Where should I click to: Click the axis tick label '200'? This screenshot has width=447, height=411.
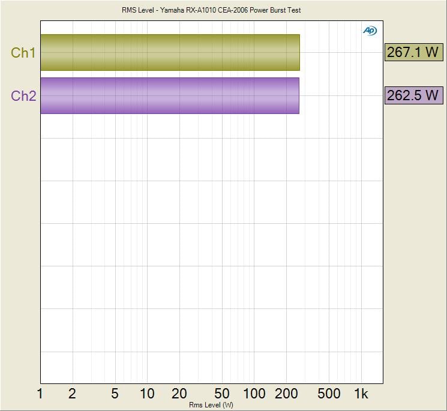287,394
